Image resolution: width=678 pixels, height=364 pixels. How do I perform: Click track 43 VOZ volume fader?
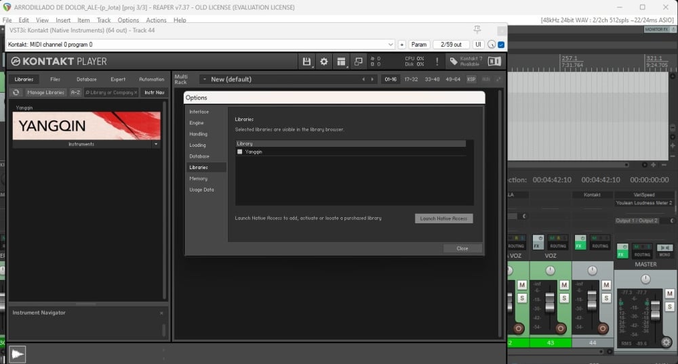point(550,302)
